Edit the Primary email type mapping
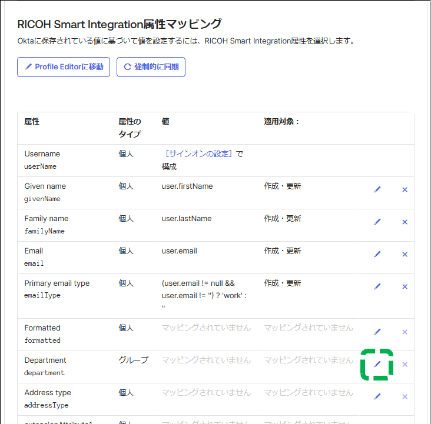The height and width of the screenshot is (424, 431). coord(377,287)
